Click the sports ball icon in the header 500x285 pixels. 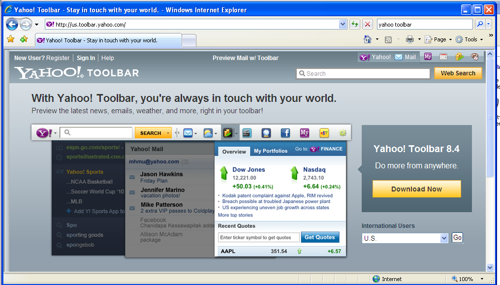coord(475,57)
